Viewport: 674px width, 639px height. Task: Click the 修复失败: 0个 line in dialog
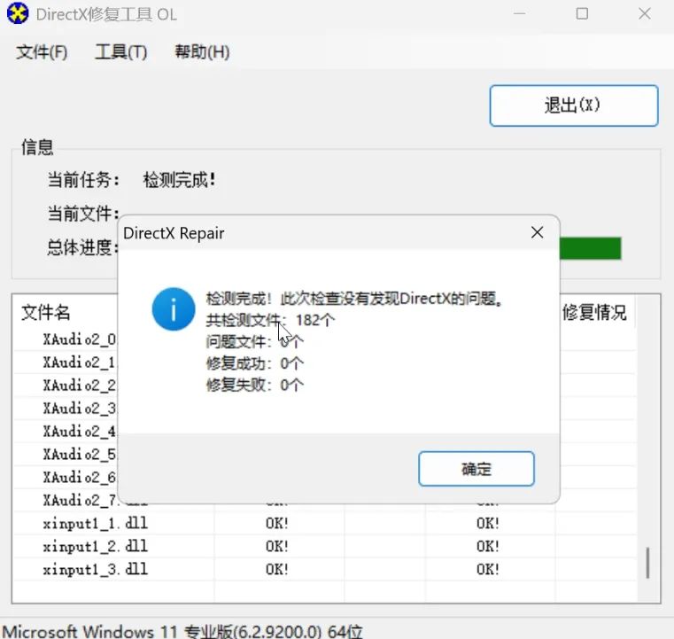tap(254, 385)
